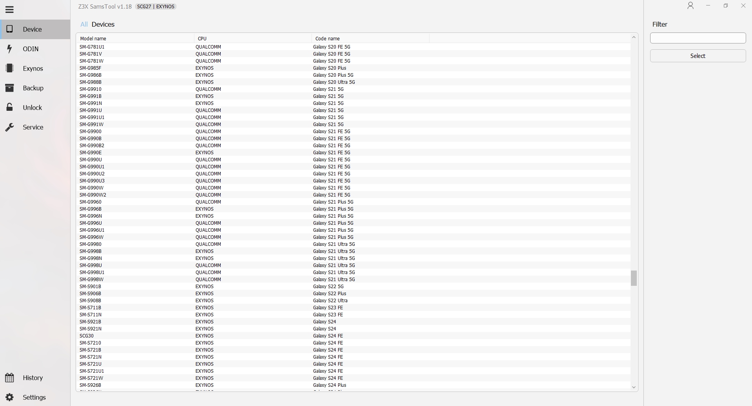Screen dimensions: 752x406
Task: Select the SM-G991N row
Action: point(353,103)
